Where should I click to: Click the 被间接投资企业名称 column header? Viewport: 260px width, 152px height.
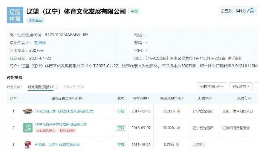tap(67, 98)
